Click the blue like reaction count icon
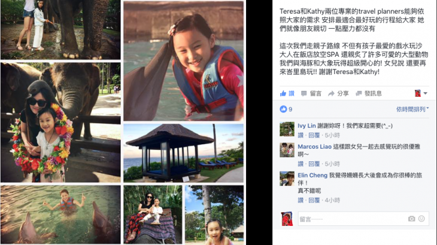Screen dimensions: 437x245 click(283, 109)
